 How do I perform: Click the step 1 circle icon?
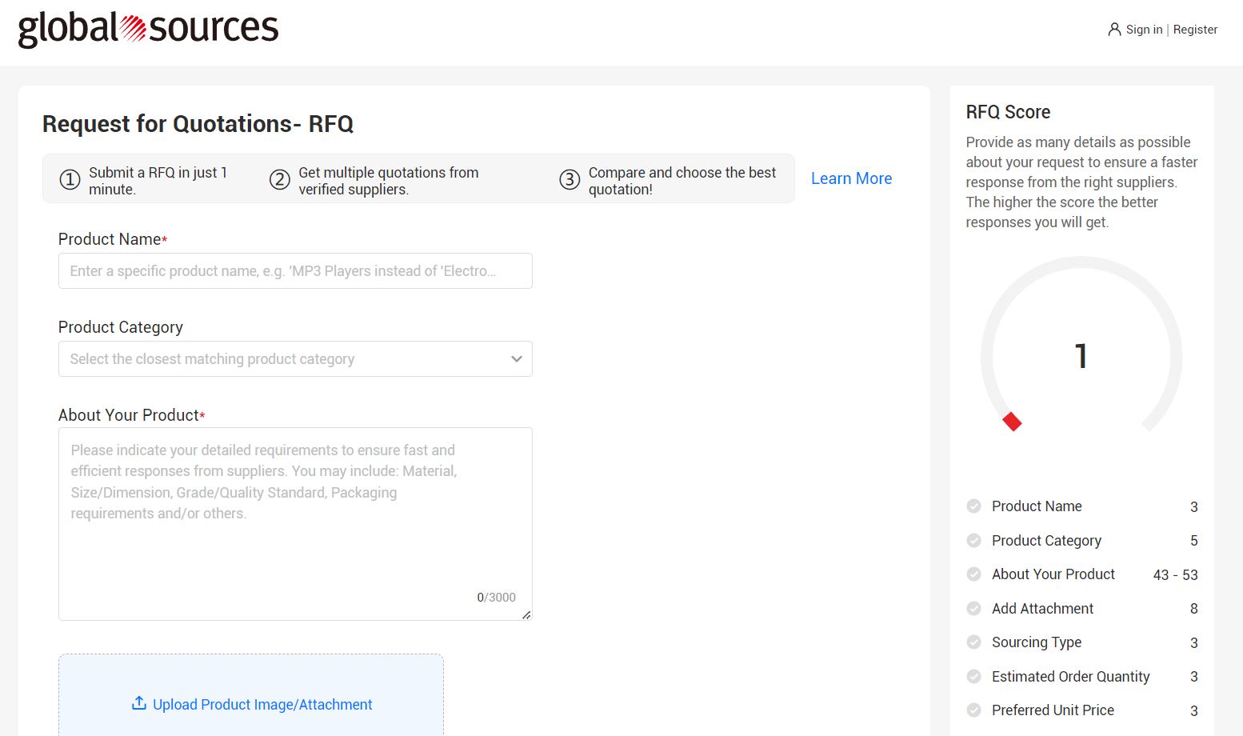click(70, 179)
